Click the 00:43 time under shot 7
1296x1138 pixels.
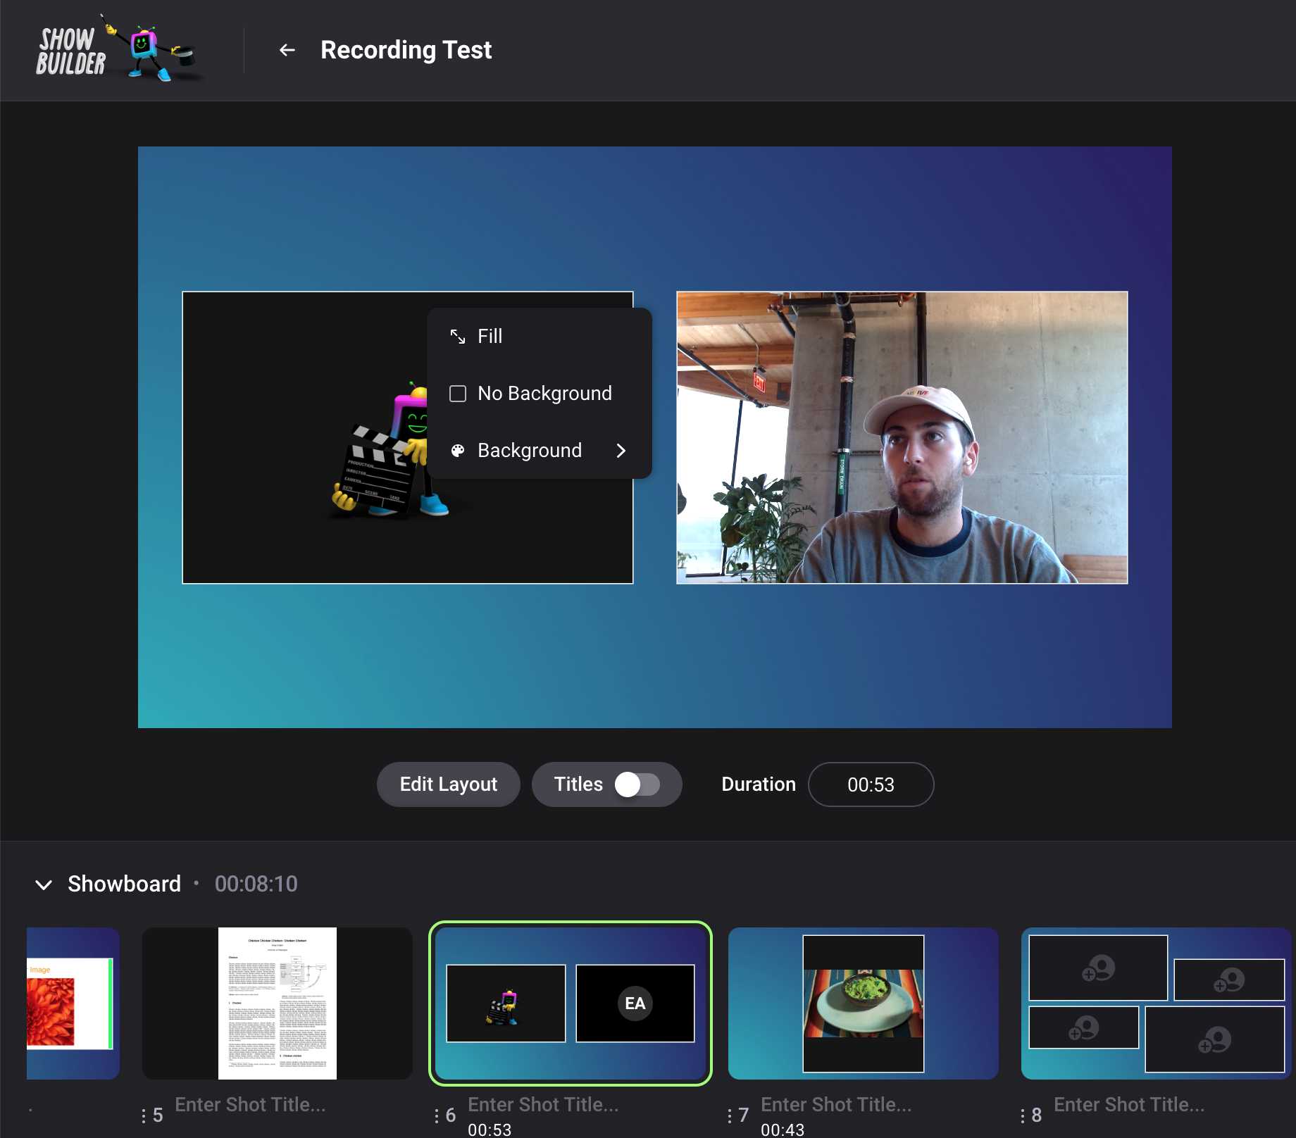point(783,1129)
